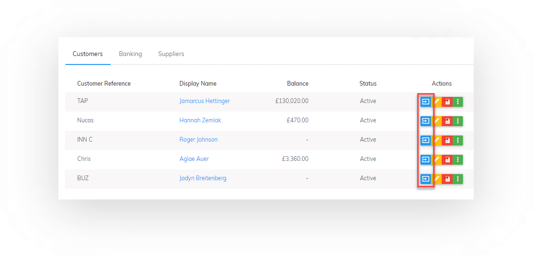Open more options for the TAP row
This screenshot has height=255, width=534.
(x=458, y=102)
